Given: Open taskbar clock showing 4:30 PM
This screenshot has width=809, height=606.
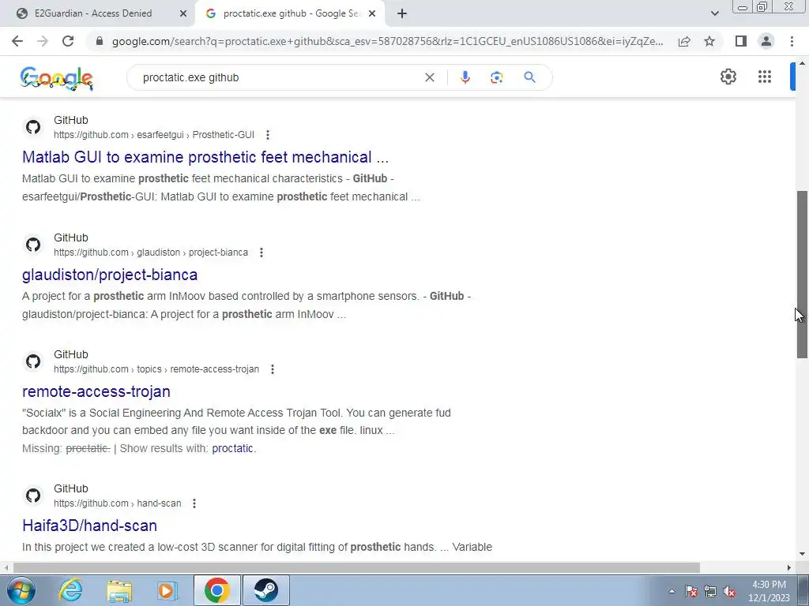Looking at the screenshot, I should (769, 591).
